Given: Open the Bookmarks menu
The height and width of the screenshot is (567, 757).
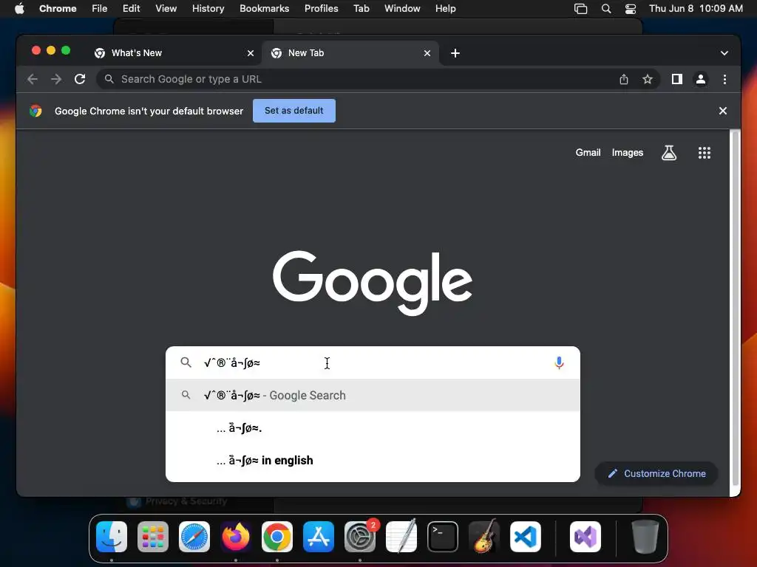Looking at the screenshot, I should 264,9.
